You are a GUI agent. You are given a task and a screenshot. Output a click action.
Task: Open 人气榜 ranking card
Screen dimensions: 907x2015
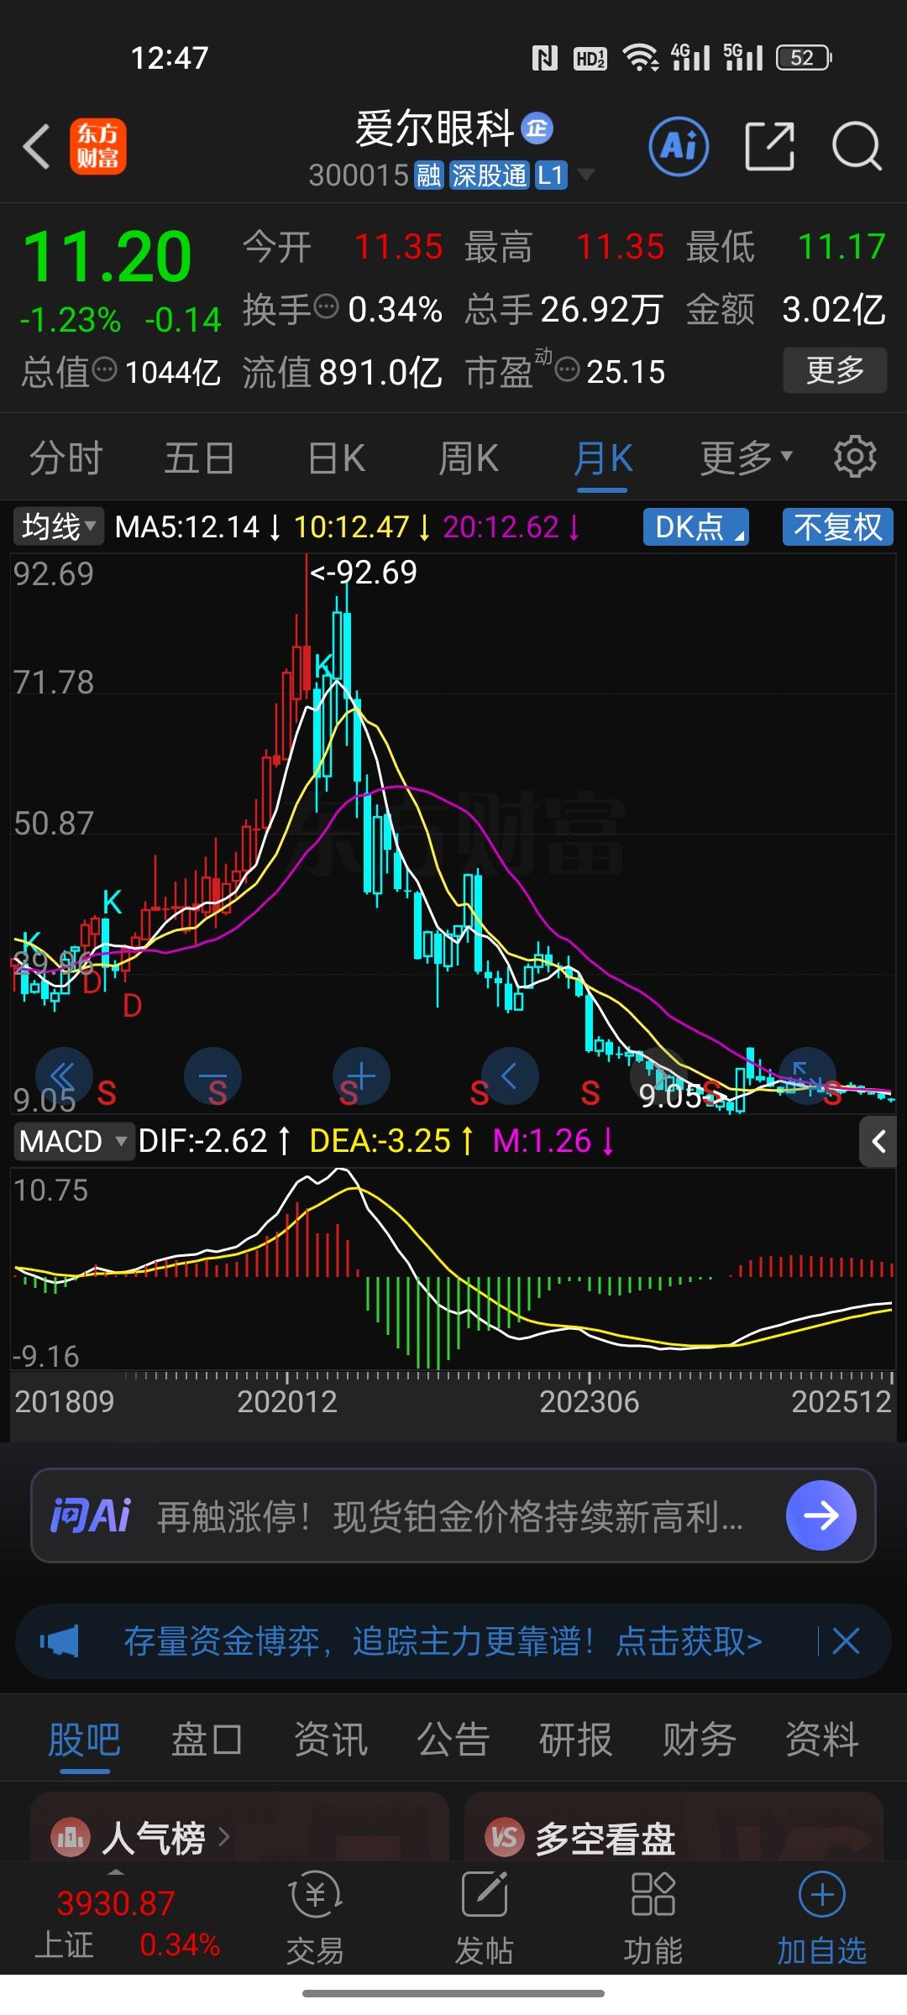coord(239,1827)
